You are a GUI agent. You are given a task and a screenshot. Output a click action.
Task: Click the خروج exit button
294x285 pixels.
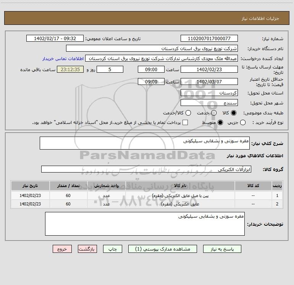62,249
